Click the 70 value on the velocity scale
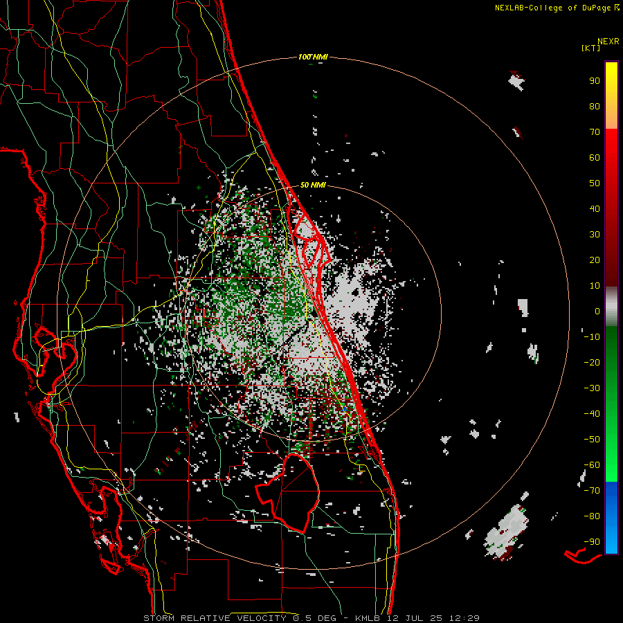Screen dimensions: 623x623 pyautogui.click(x=595, y=132)
